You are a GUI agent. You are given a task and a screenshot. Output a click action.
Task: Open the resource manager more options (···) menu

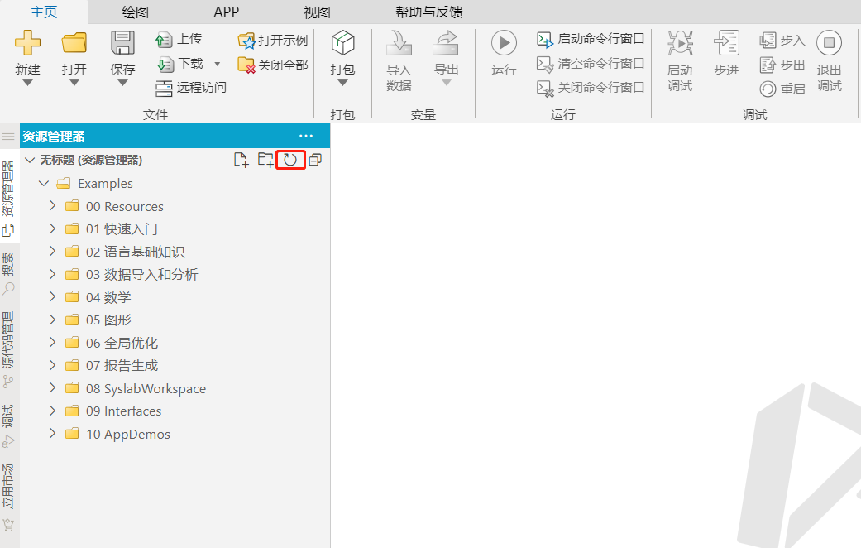coord(306,136)
